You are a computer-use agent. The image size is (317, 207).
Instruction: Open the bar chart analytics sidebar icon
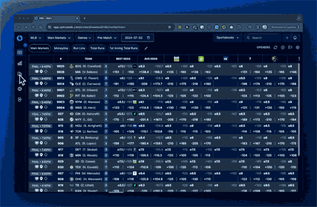20,63
